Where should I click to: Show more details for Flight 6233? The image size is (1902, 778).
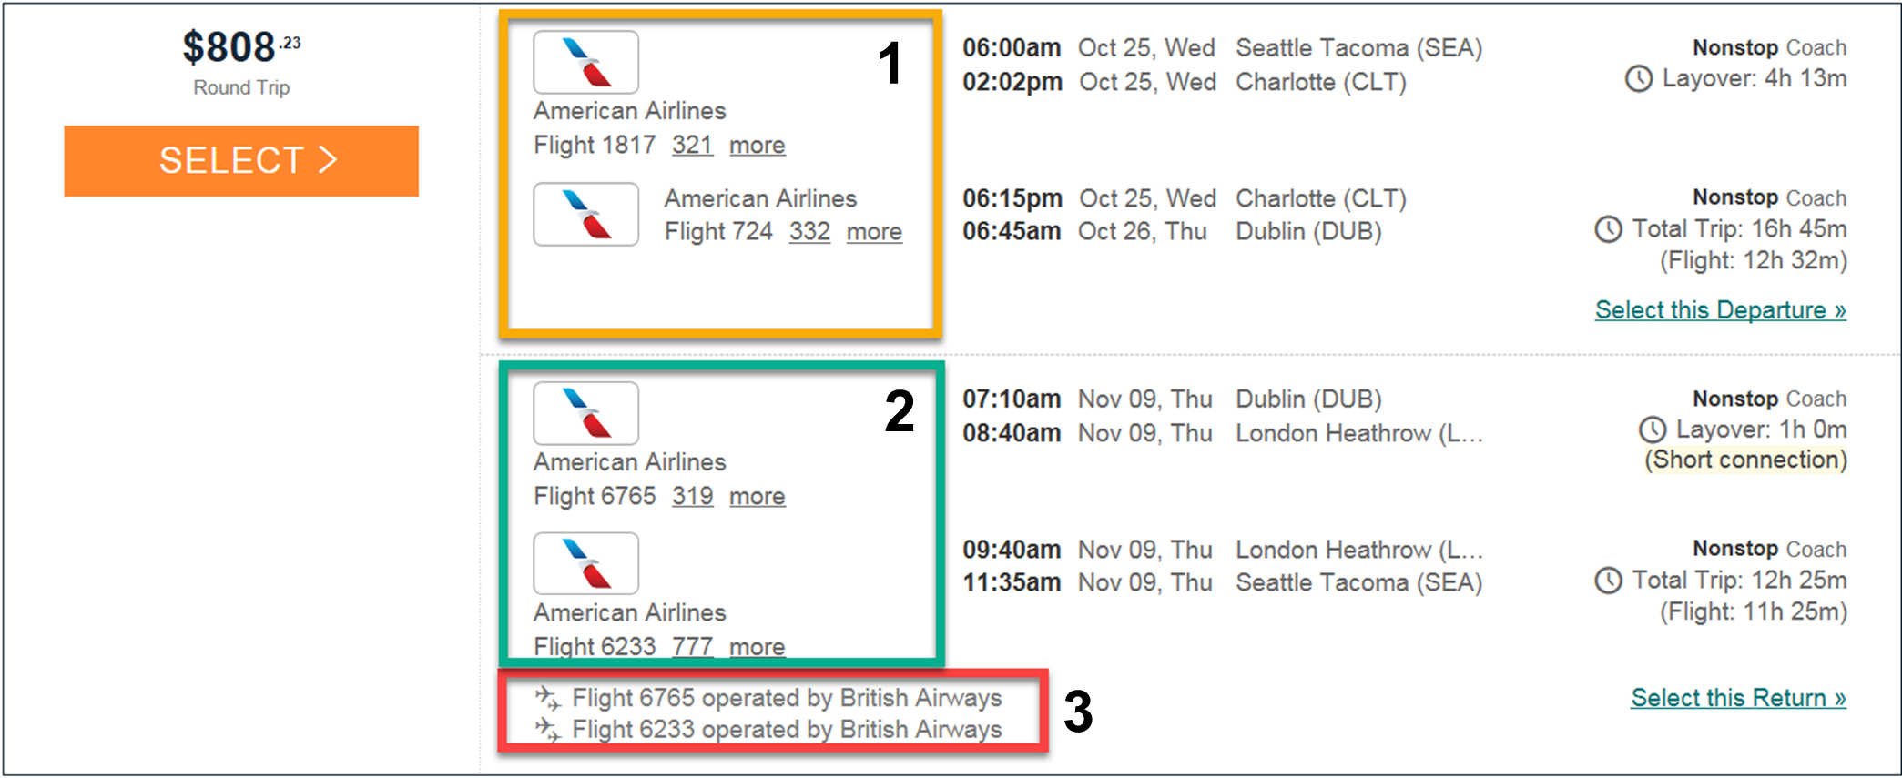coord(757,646)
